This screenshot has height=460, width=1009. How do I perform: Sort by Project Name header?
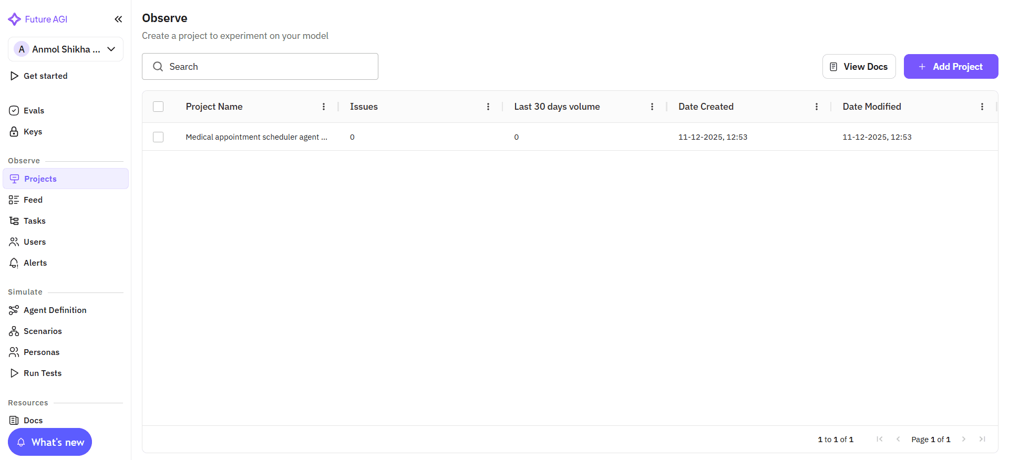[214, 107]
